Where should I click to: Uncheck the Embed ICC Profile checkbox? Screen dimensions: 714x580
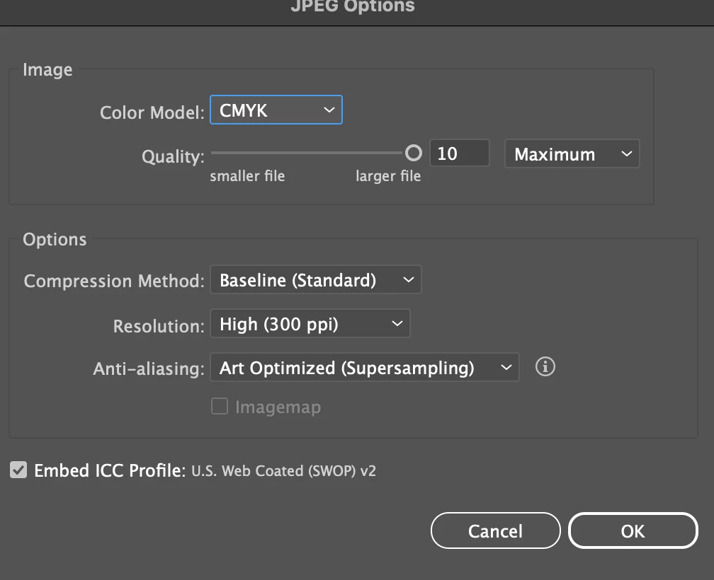click(x=18, y=470)
